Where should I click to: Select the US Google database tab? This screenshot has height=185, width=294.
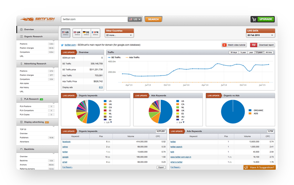(x=65, y=33)
